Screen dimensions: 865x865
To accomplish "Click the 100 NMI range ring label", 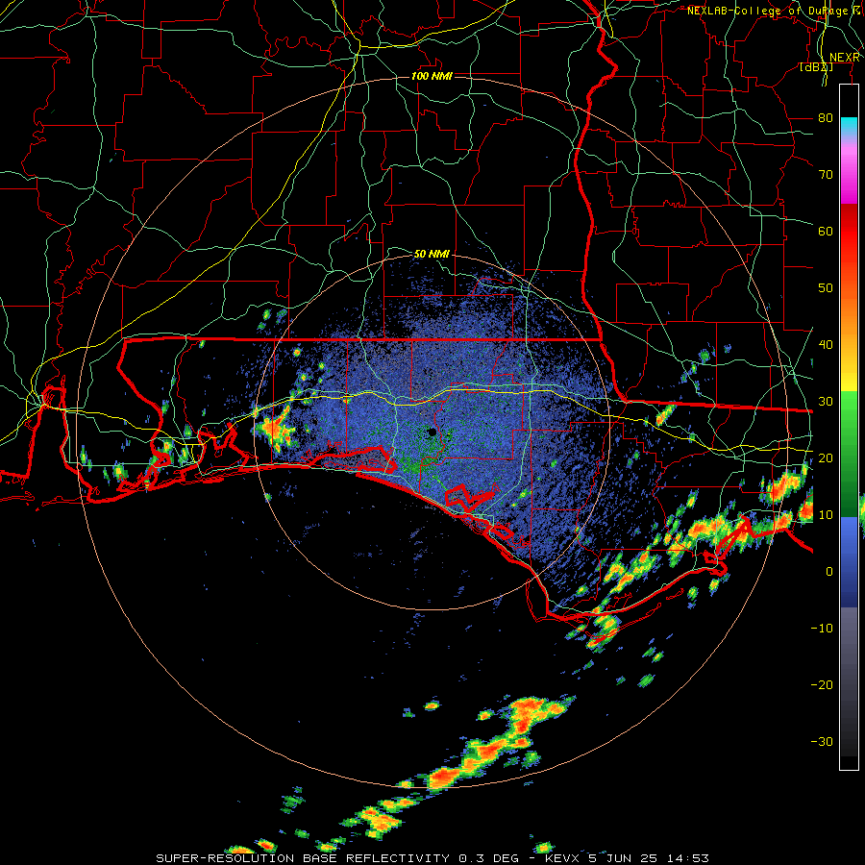I will coord(432,76).
